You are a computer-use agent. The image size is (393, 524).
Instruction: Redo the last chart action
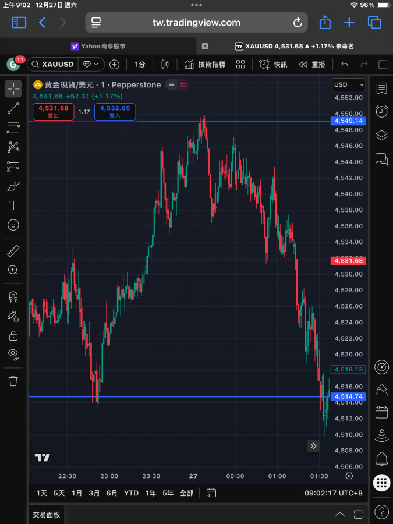tap(364, 64)
